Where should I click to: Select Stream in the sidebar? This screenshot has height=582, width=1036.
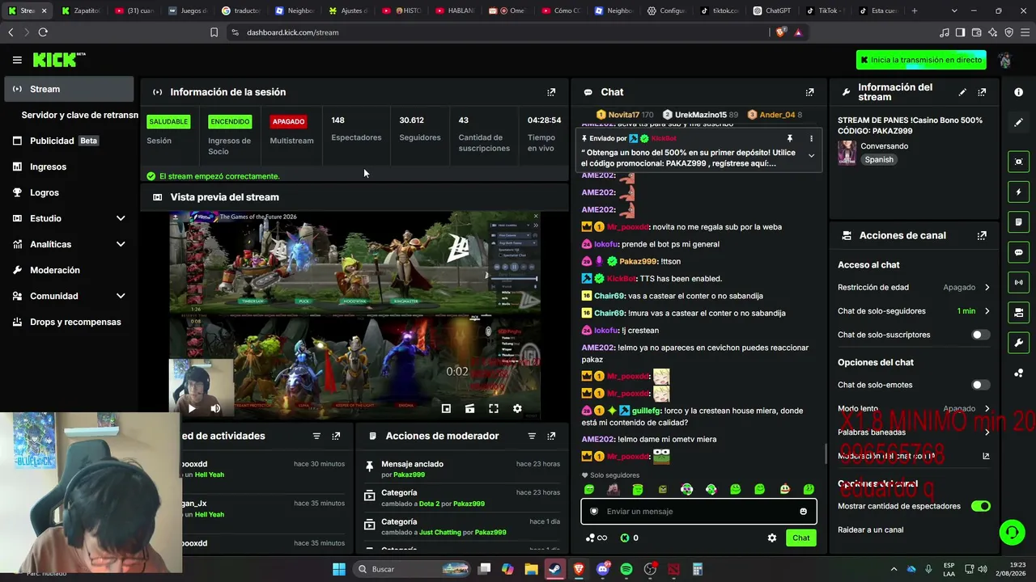(x=70, y=89)
